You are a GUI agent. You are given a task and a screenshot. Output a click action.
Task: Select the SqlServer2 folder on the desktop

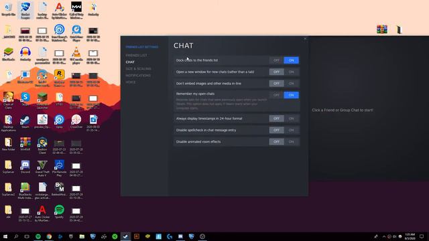click(9, 189)
